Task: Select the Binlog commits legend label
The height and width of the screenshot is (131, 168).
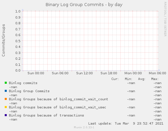Action: pyautogui.click(x=23, y=83)
